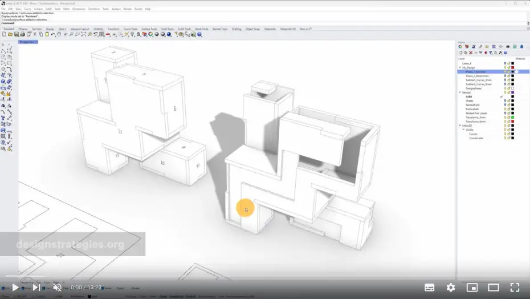The width and height of the screenshot is (530, 299).
Task: Toggle visibility bulb for Letter_K layer
Action: point(505,63)
